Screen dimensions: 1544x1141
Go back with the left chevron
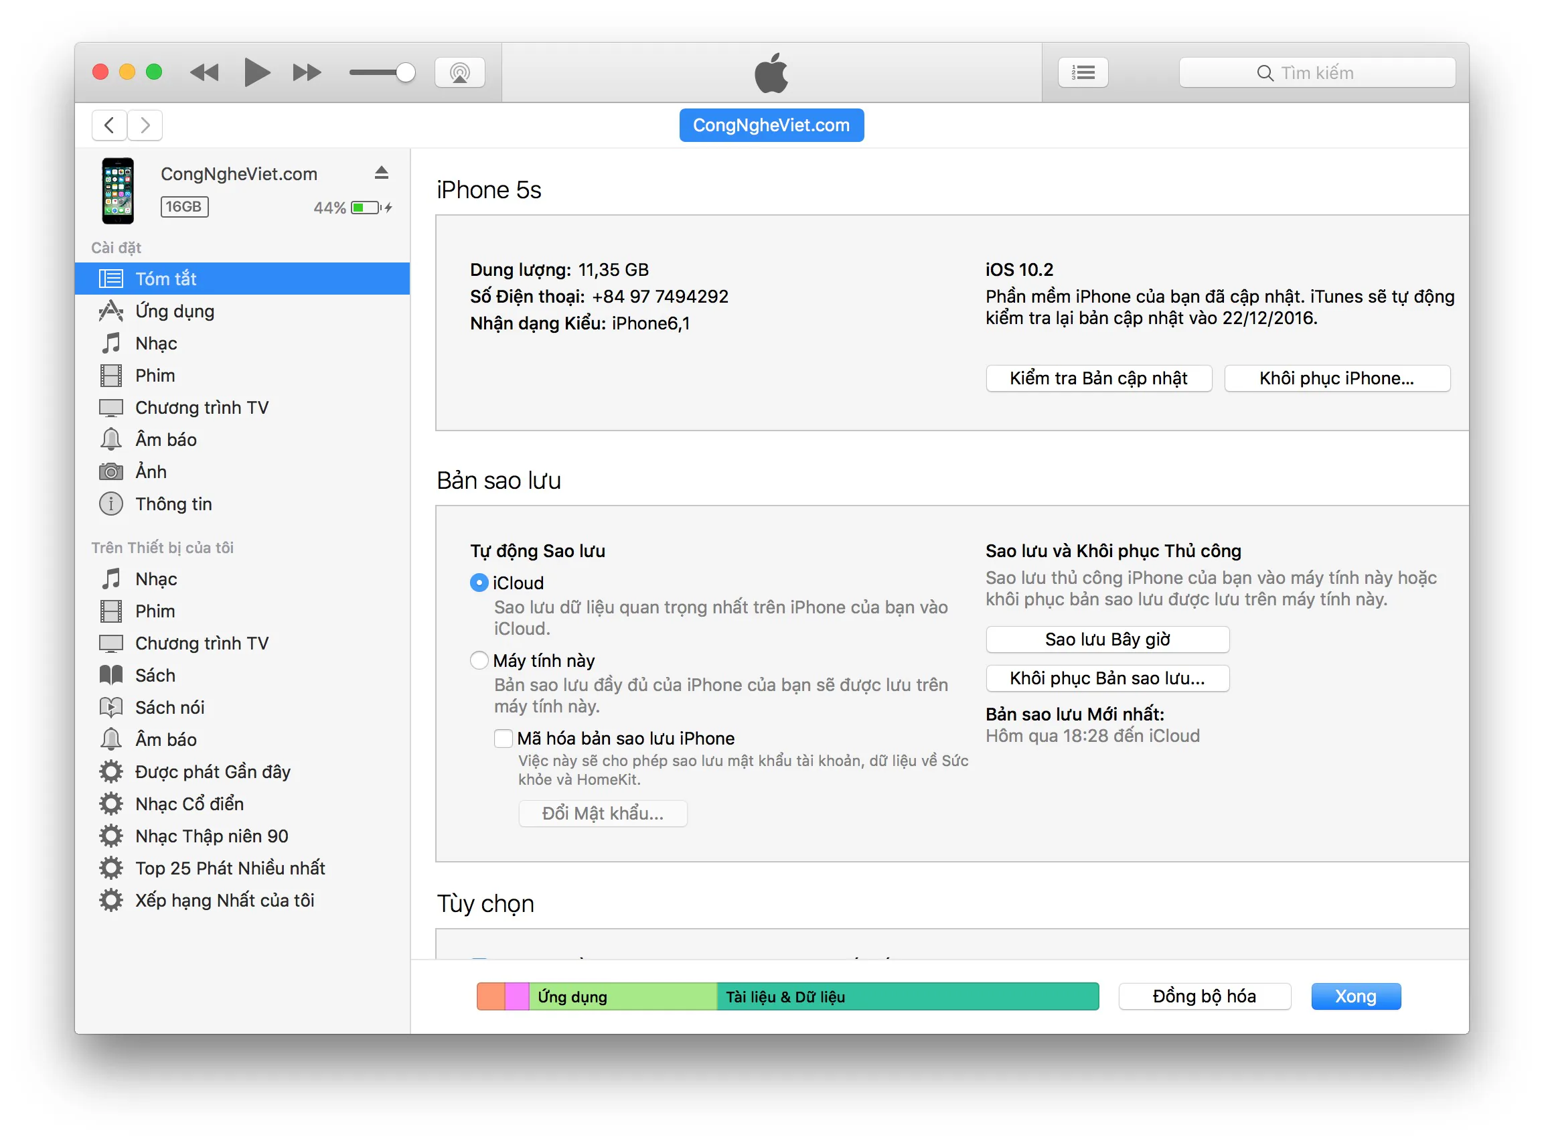(109, 125)
